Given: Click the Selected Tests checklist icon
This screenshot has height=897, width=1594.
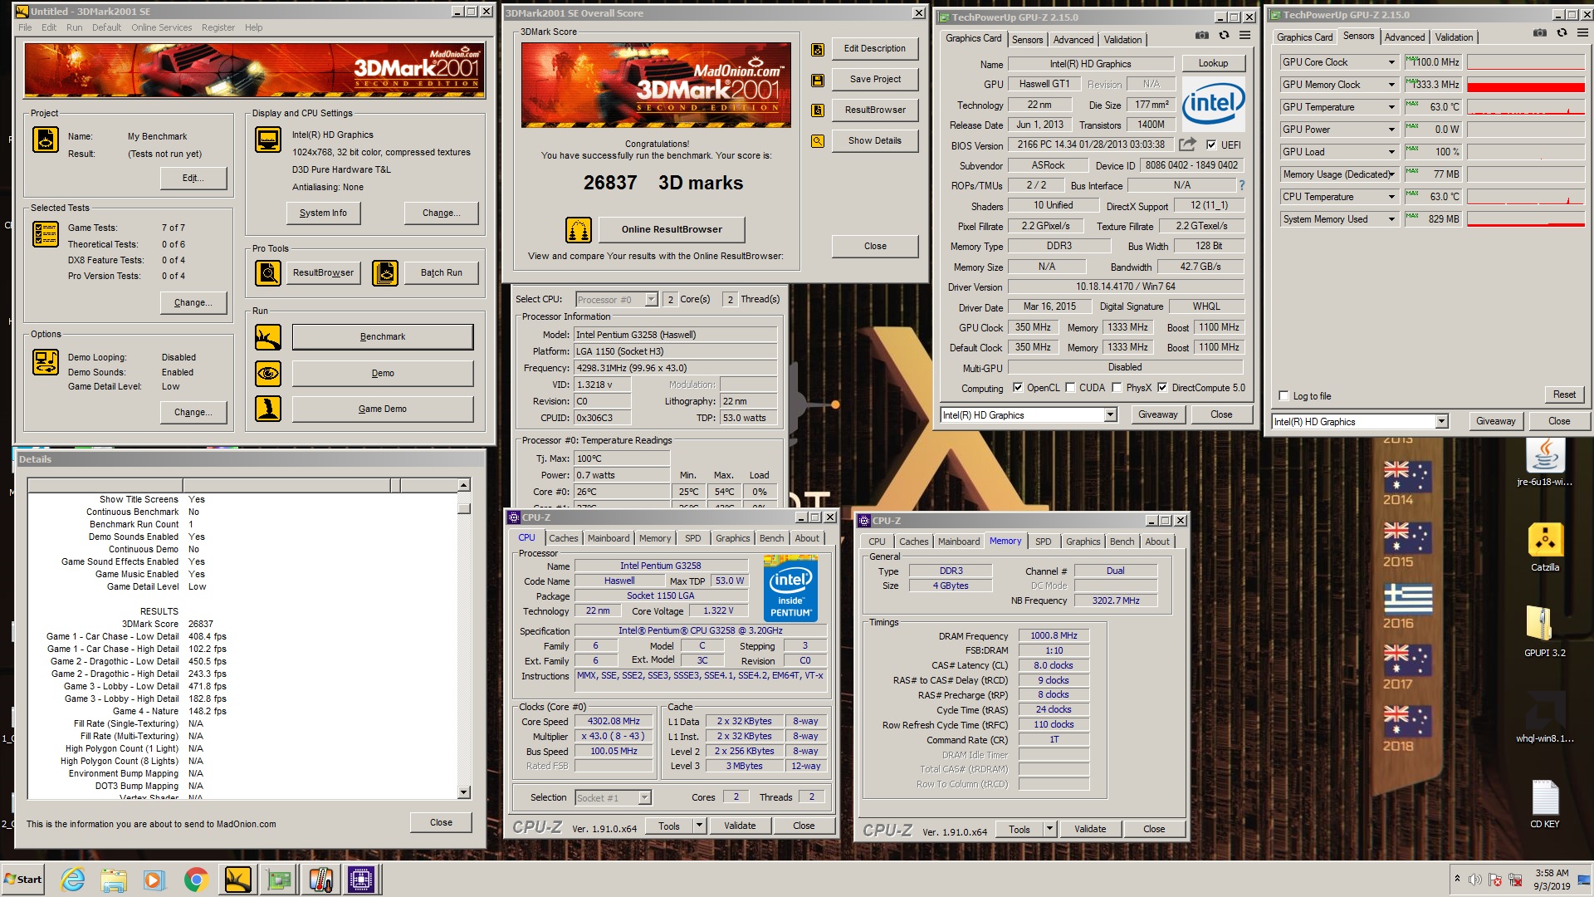Looking at the screenshot, I should click(46, 234).
